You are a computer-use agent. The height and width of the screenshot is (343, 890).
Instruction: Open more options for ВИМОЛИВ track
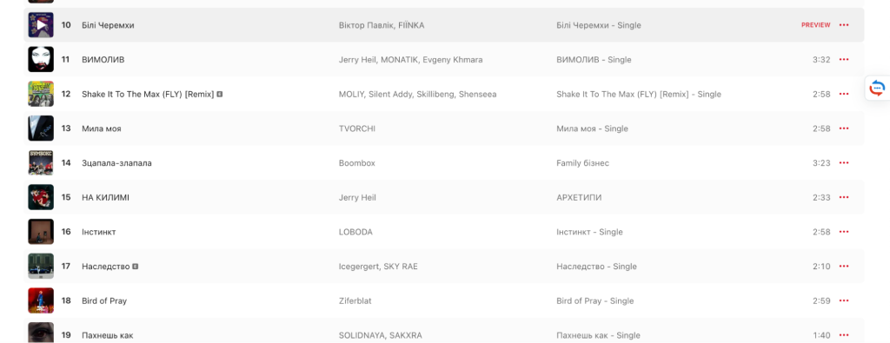tap(843, 60)
